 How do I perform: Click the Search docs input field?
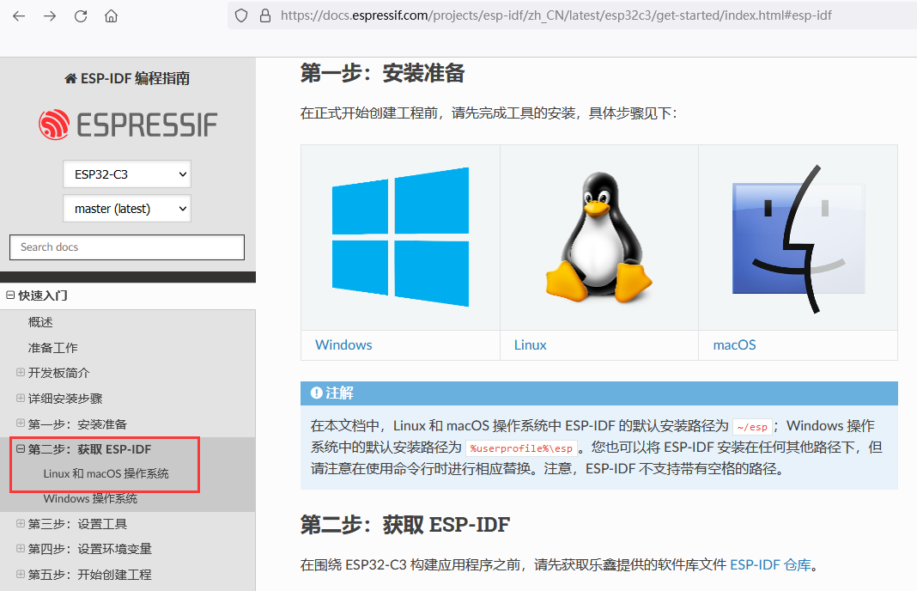(x=127, y=247)
